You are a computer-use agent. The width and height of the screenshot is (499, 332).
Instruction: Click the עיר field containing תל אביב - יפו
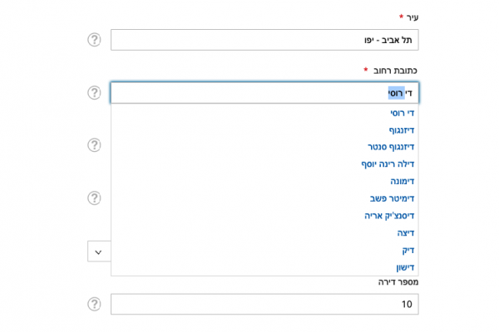click(264, 40)
